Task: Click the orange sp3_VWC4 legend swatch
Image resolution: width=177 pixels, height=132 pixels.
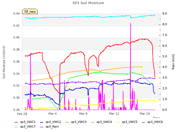Action: click(93, 122)
